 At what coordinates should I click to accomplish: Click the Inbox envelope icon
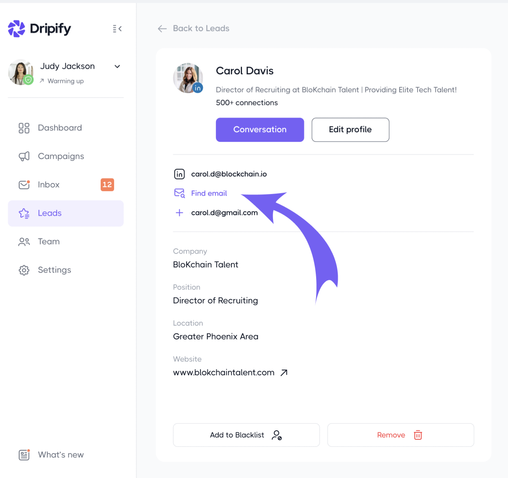[x=24, y=185]
